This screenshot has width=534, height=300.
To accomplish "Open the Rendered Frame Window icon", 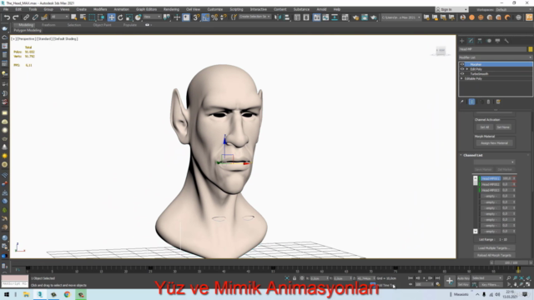I will [365, 17].
